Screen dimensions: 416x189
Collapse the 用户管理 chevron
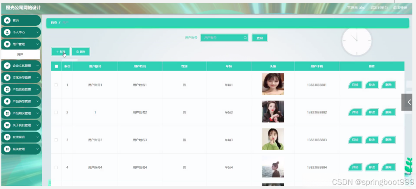pos(37,44)
